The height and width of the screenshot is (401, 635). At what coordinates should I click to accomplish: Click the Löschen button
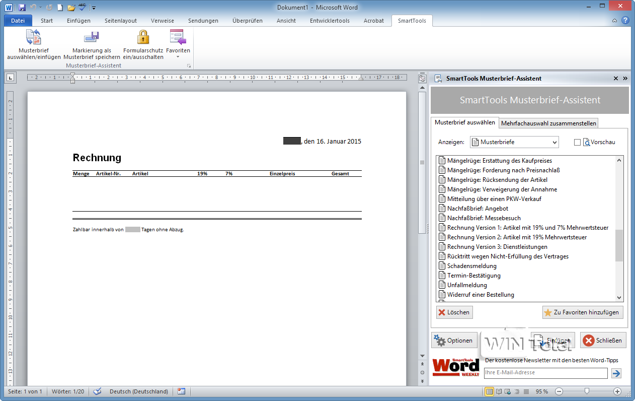tap(454, 312)
